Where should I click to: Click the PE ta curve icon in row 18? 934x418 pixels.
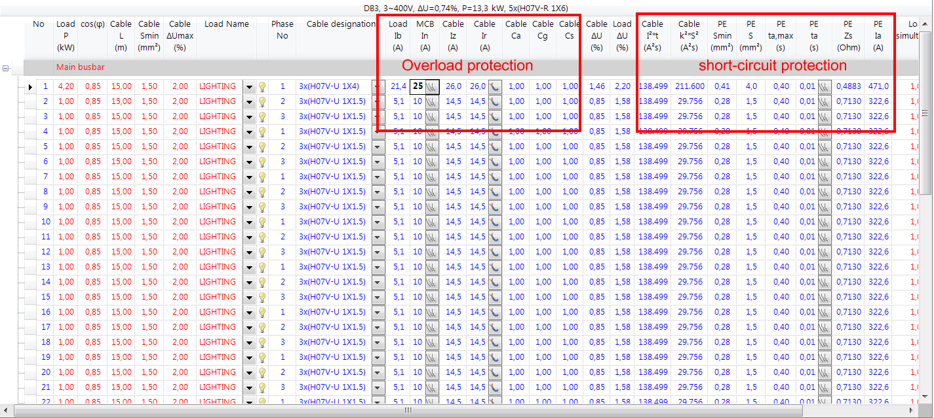[x=824, y=342]
